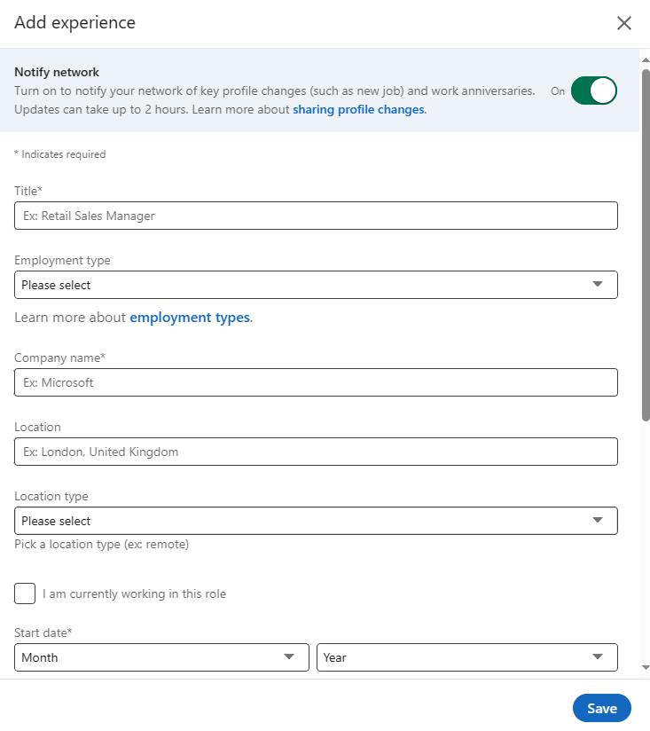
Task: Open the Employment type dropdown
Action: (316, 285)
